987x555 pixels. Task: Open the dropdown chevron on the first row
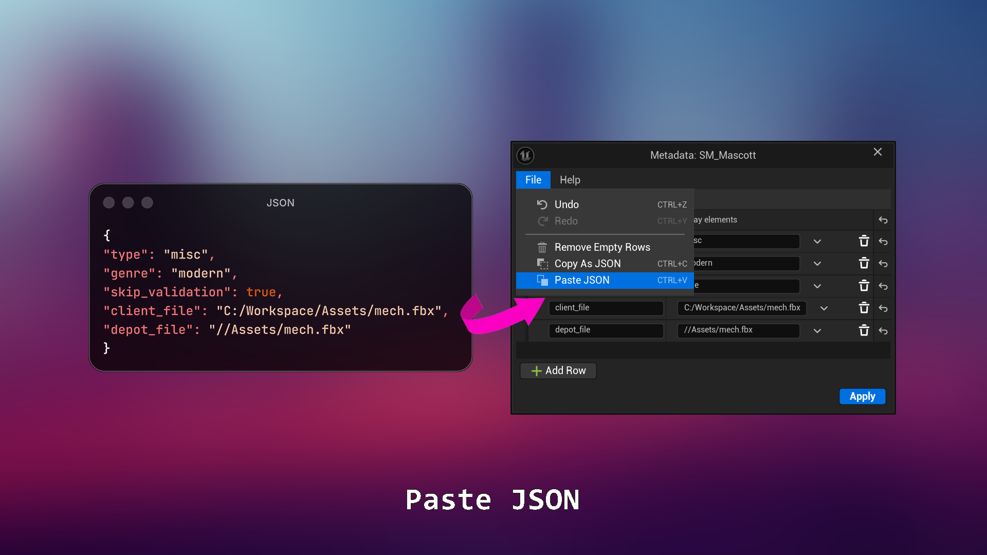click(x=817, y=241)
